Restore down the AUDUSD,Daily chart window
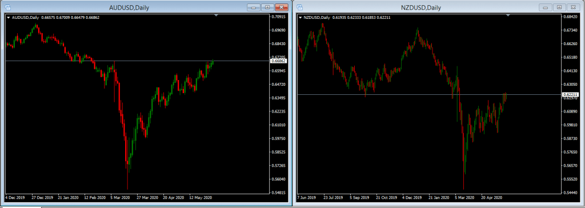Viewport: 585px width, 208px height. tap(267, 7)
